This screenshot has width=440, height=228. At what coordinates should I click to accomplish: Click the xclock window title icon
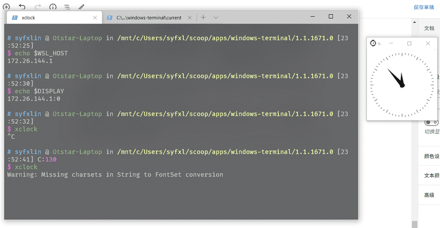pos(373,43)
